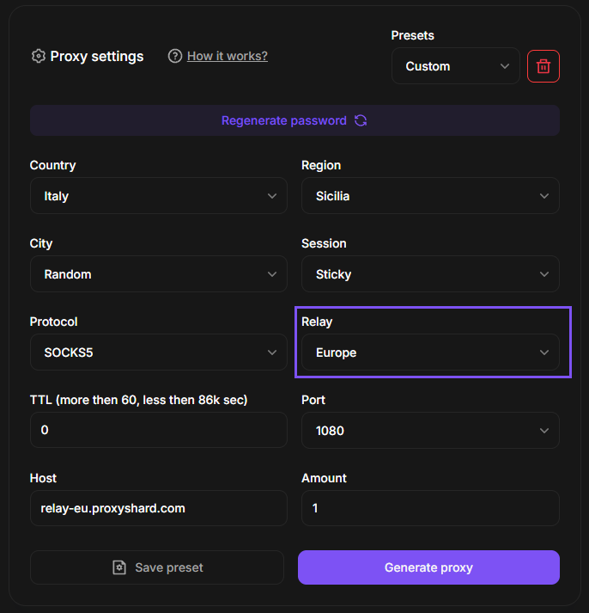Click the question mark help icon
The height and width of the screenshot is (613, 589).
point(175,57)
